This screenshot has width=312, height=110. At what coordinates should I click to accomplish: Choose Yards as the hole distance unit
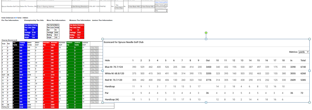coord(16,18)
